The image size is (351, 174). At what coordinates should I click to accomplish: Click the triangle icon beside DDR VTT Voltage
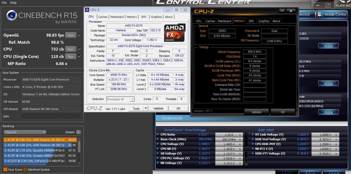(253, 154)
